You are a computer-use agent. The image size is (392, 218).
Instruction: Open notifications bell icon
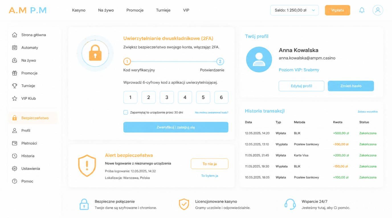point(362,10)
